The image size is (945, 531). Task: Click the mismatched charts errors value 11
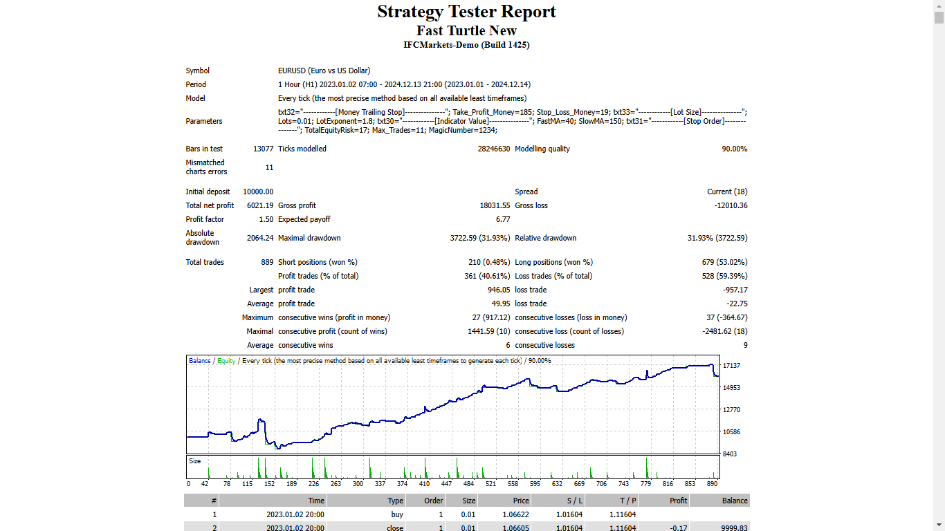point(269,167)
